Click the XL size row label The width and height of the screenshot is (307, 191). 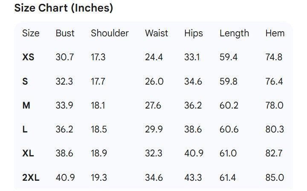pos(28,153)
